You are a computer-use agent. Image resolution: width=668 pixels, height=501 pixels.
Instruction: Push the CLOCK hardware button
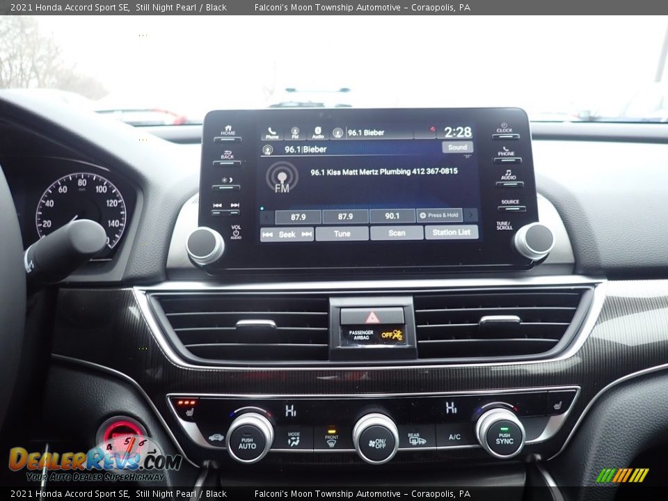point(505,131)
